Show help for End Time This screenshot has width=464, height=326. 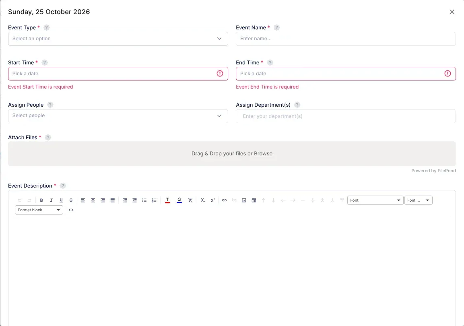coord(270,62)
